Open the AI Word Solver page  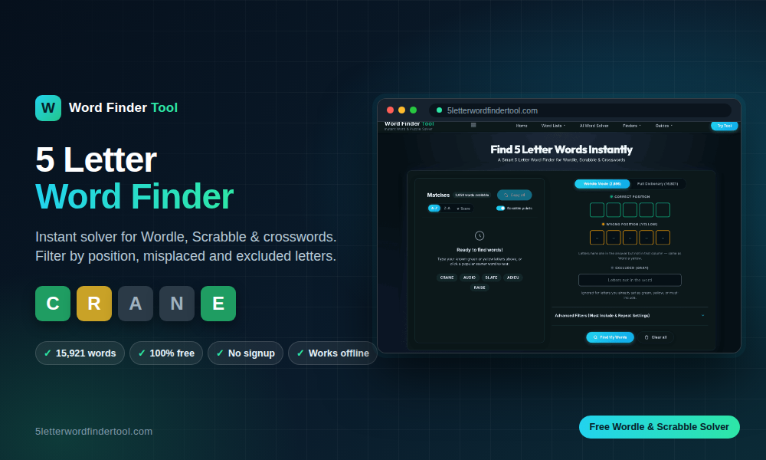coord(594,126)
